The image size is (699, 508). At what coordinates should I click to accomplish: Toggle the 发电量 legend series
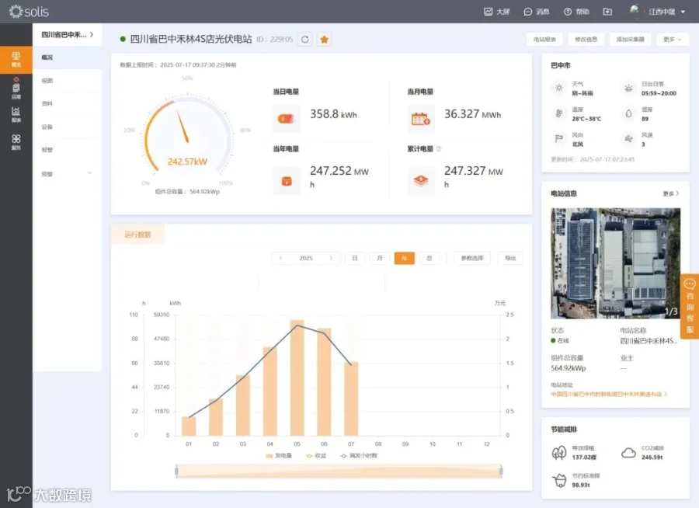click(x=279, y=455)
